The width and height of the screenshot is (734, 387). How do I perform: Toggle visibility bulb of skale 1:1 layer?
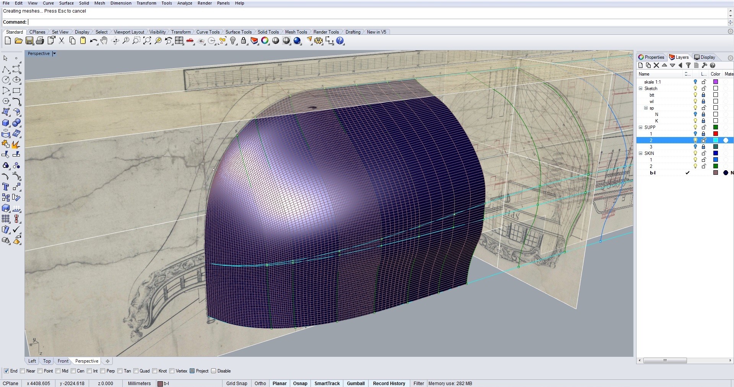click(x=695, y=82)
